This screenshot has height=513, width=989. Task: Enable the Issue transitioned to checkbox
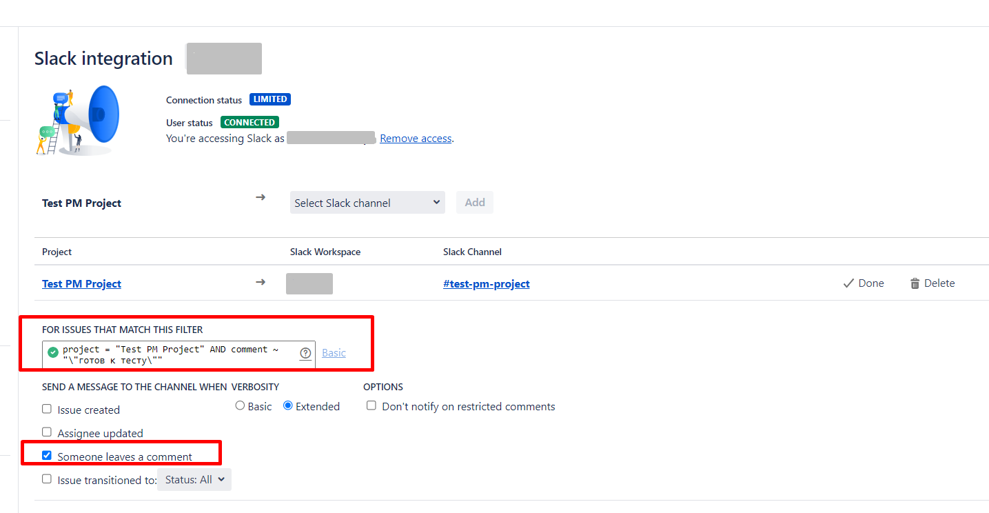coord(47,479)
